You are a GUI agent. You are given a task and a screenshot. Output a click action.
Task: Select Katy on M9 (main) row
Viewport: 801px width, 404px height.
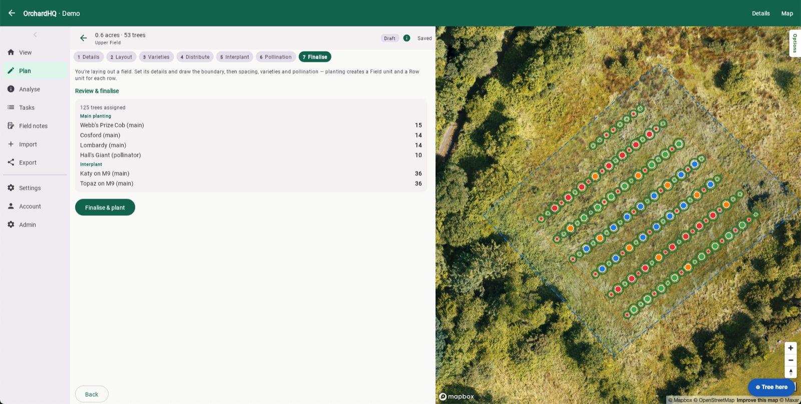[251, 174]
